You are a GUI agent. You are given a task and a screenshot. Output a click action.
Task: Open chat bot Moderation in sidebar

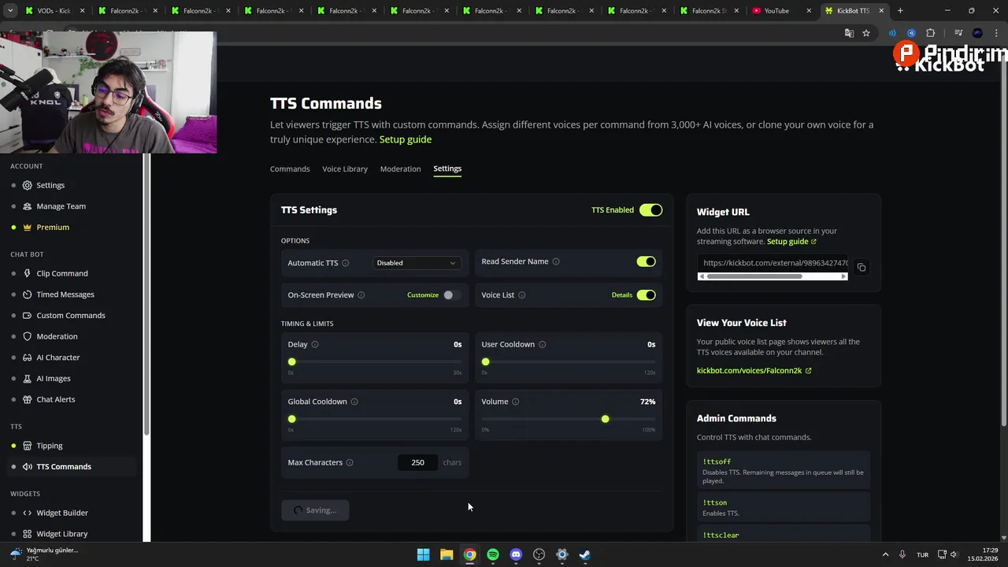[x=57, y=336]
